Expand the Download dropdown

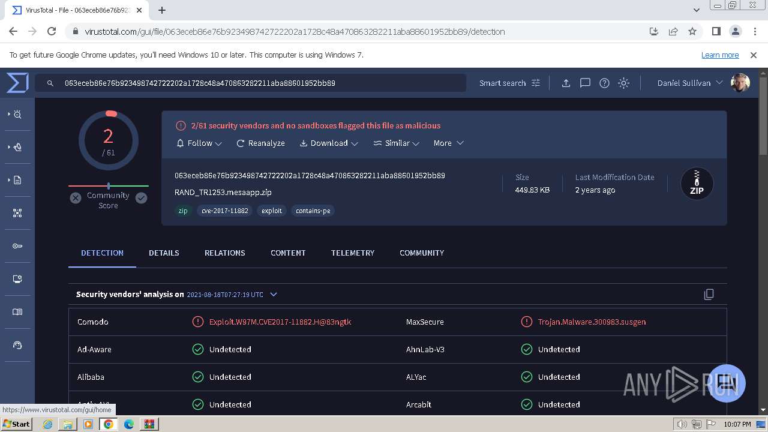tap(329, 143)
